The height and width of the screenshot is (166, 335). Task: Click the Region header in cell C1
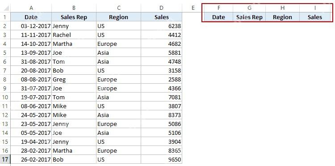[118, 17]
